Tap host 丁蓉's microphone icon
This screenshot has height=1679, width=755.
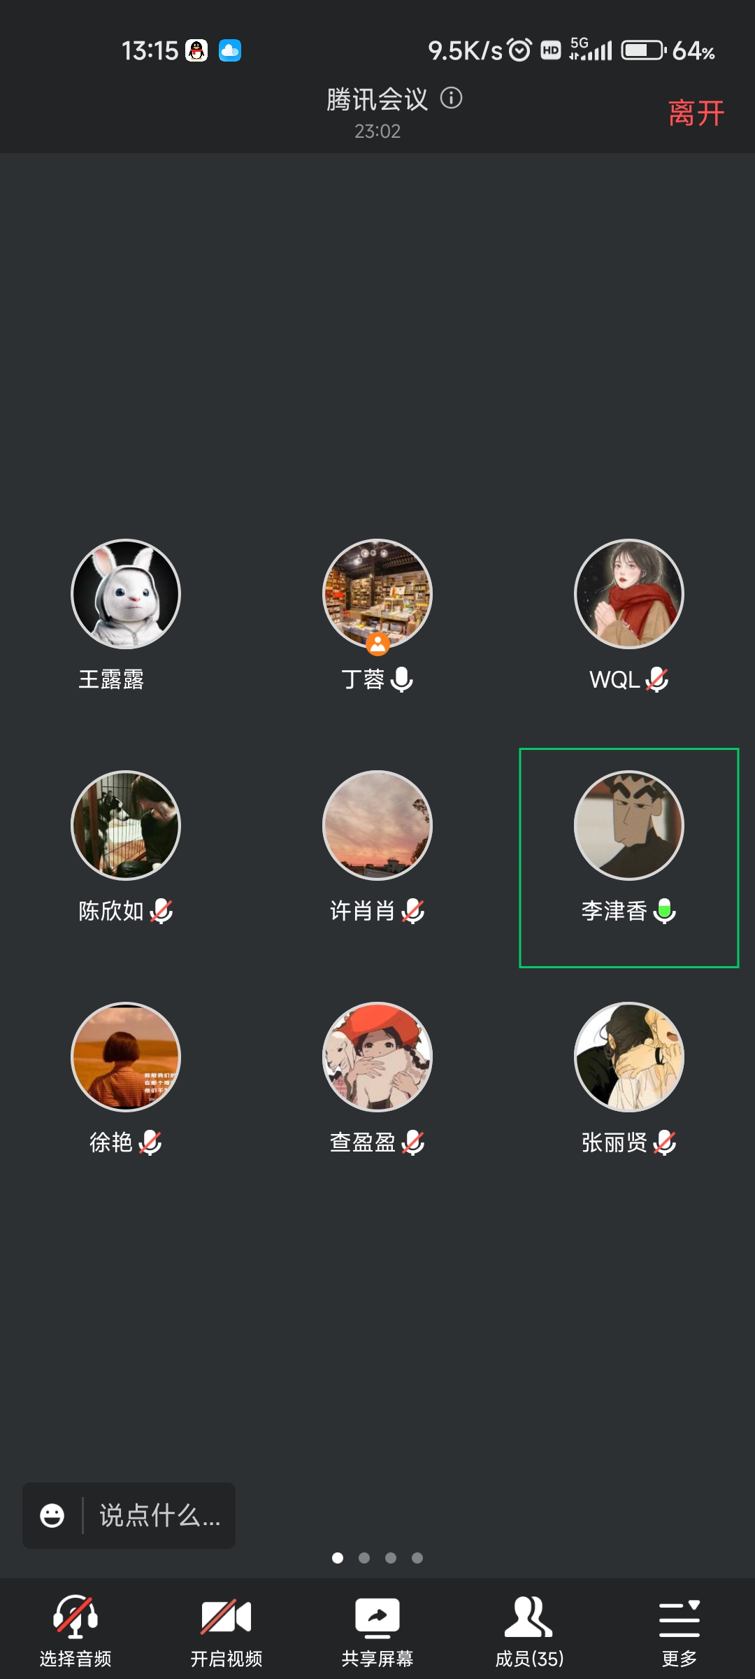point(402,679)
